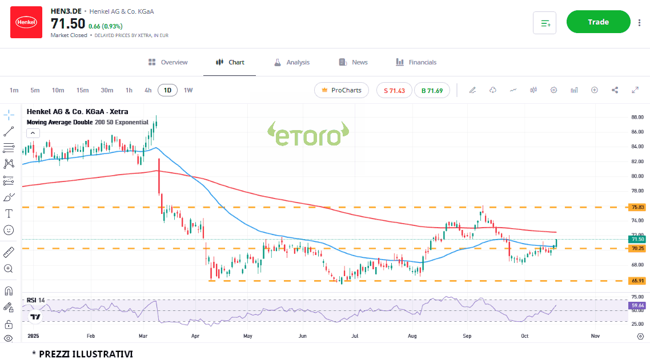650x360 pixels.
Task: Click the zoom-in magnifier tool
Action: (9, 268)
